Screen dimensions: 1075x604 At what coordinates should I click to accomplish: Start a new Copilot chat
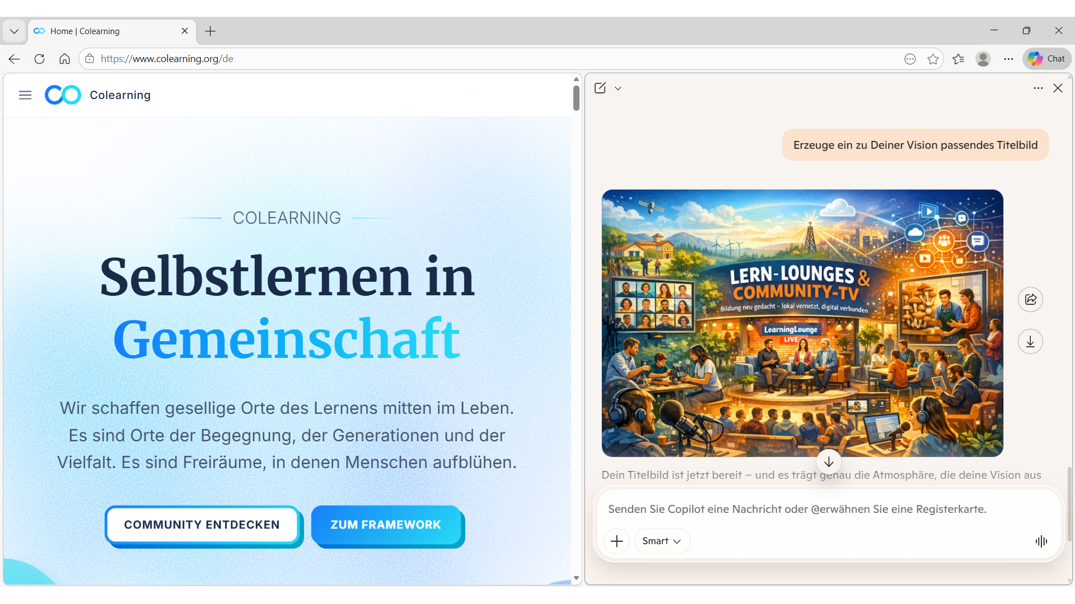coord(600,88)
